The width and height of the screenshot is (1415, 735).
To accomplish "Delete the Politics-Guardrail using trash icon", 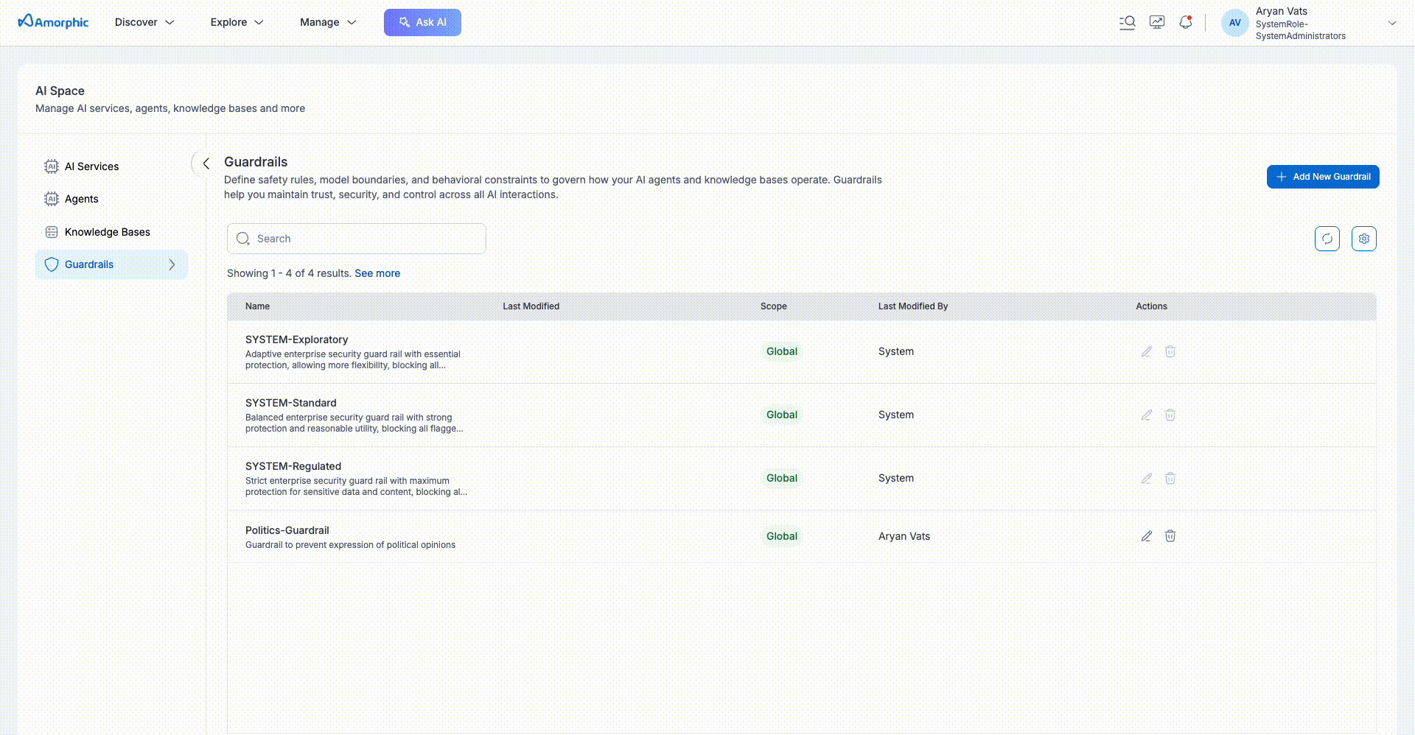I will tap(1170, 536).
